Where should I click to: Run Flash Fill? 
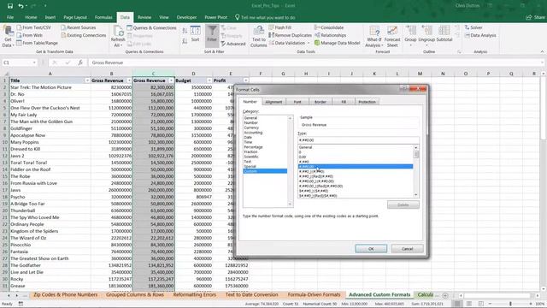coord(279,27)
